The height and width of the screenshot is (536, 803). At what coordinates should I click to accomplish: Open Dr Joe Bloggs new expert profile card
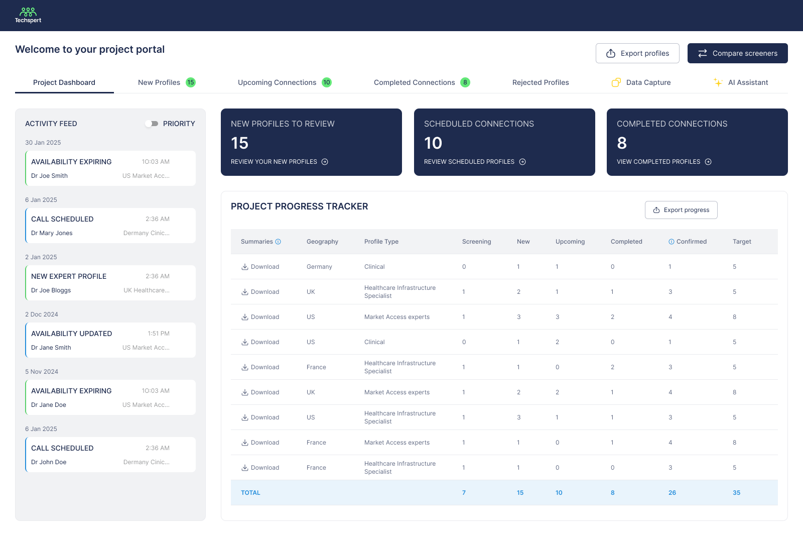[x=110, y=283]
